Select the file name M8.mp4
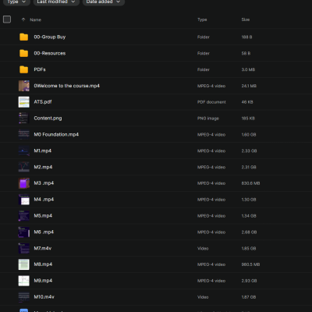 pos(43,264)
